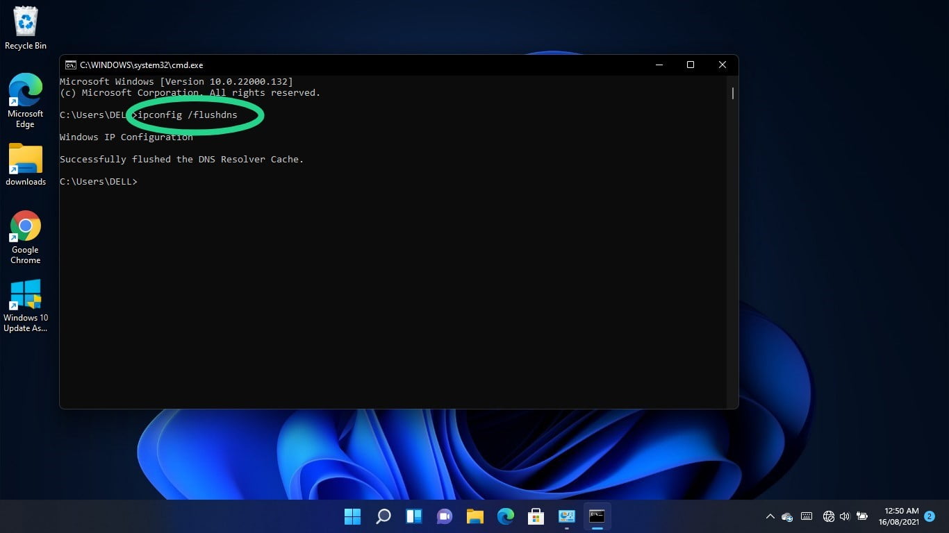Open Search from the taskbar
Image resolution: width=949 pixels, height=533 pixels.
coord(383,516)
